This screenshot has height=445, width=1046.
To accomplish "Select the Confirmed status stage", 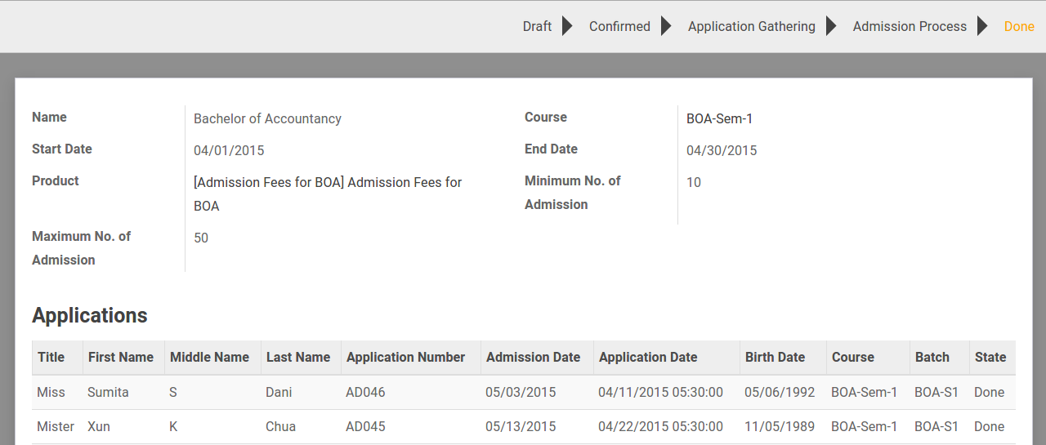I will tap(619, 26).
